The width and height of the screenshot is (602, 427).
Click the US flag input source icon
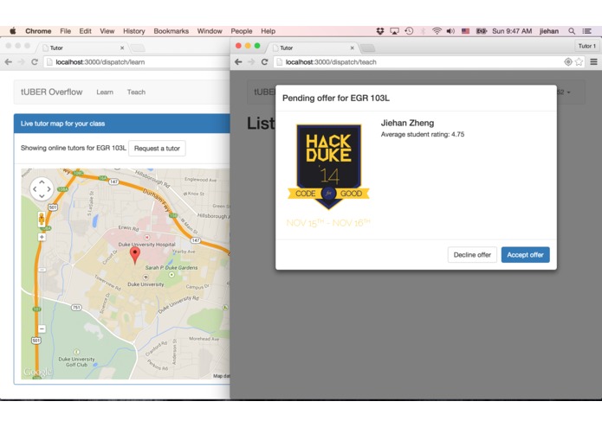465,31
